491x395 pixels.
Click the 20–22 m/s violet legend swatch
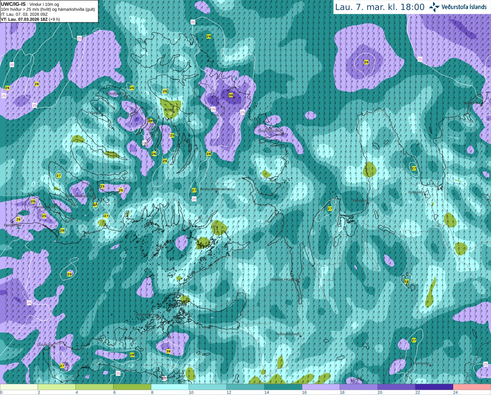pyautogui.click(x=397, y=387)
